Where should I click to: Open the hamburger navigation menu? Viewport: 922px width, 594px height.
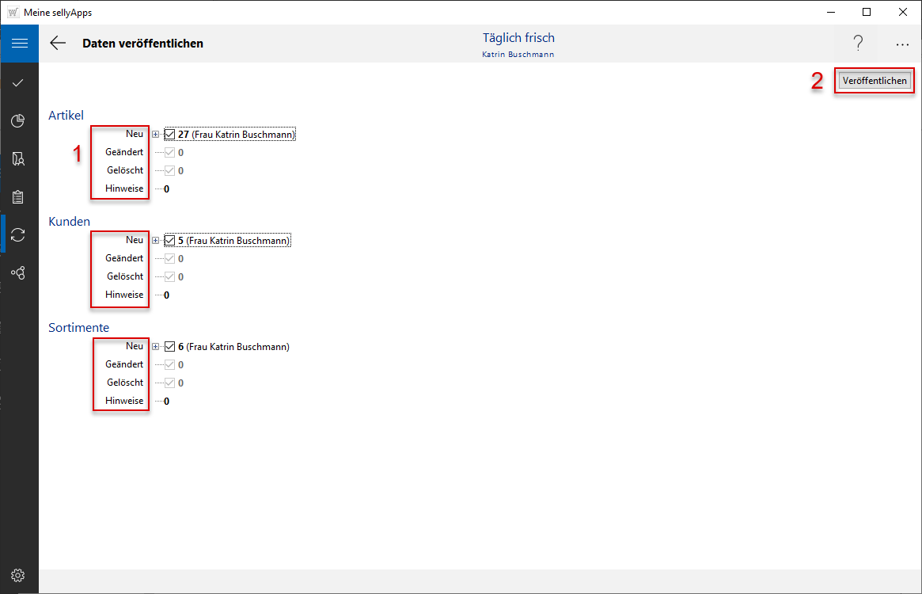coord(19,44)
